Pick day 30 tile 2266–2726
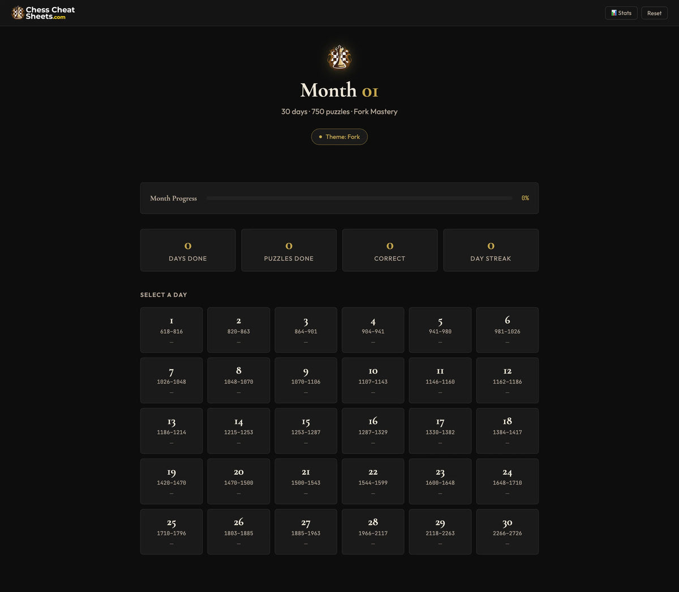Screen dimensions: 679x592 click(x=508, y=531)
